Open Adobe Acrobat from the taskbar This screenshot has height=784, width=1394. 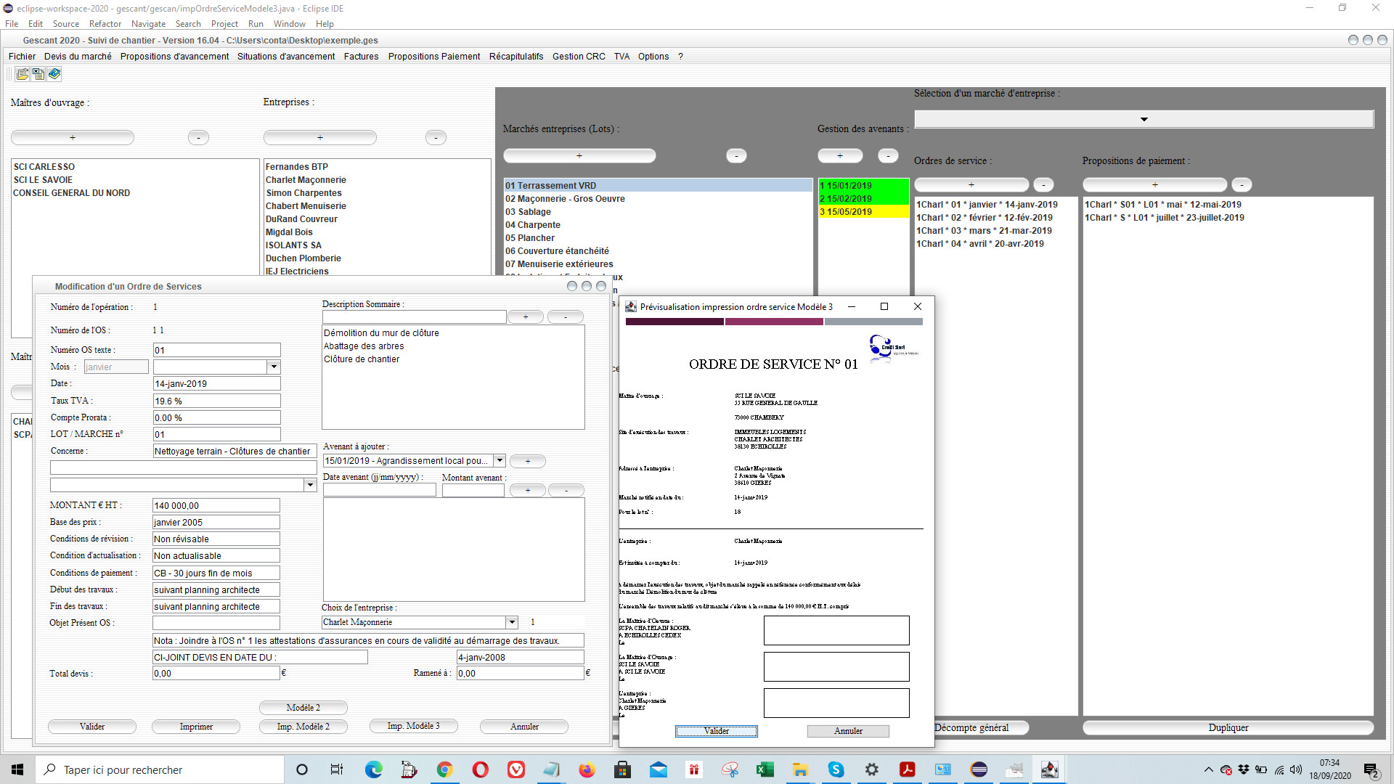tap(907, 769)
